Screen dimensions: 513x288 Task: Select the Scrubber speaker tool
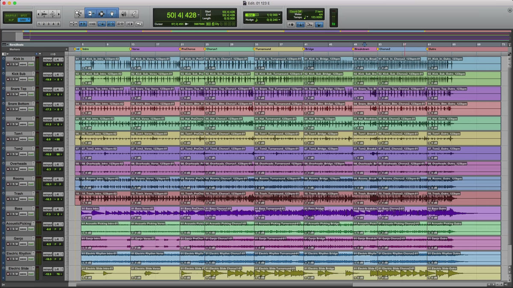click(x=124, y=14)
